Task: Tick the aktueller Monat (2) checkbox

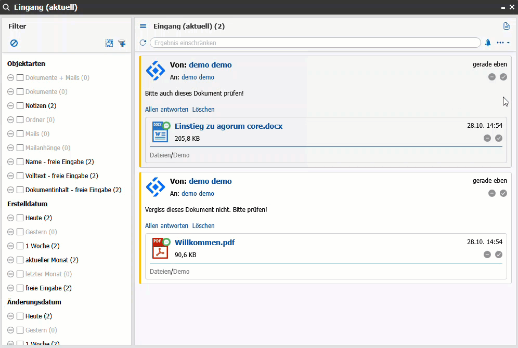Action: pos(20,260)
